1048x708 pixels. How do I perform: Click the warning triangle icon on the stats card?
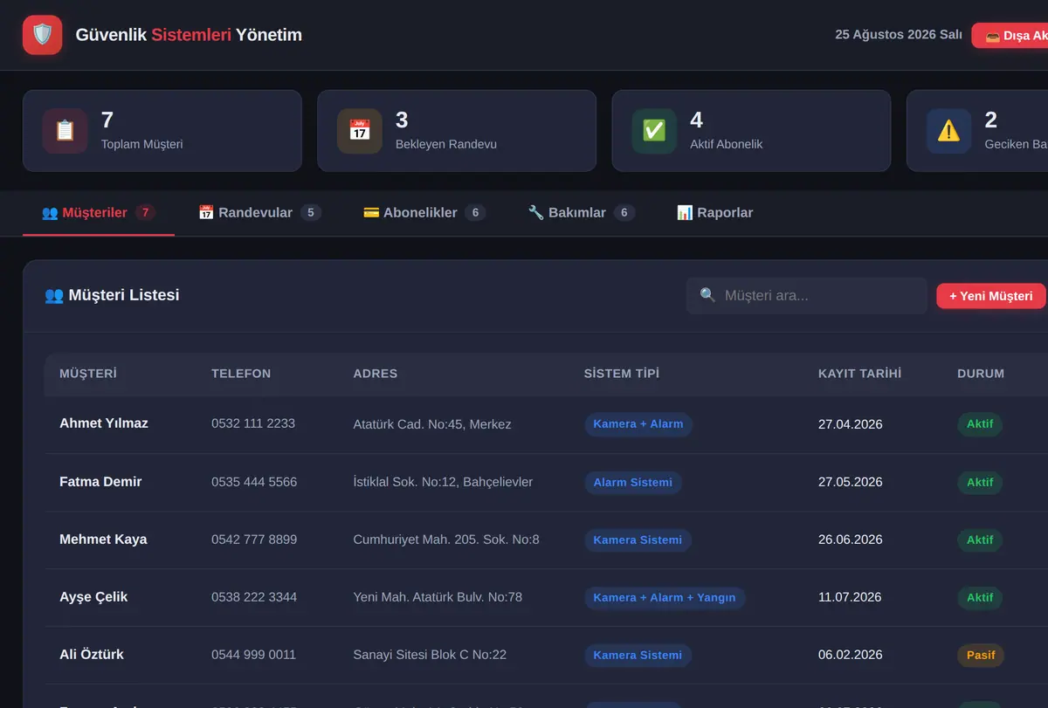[x=948, y=131]
